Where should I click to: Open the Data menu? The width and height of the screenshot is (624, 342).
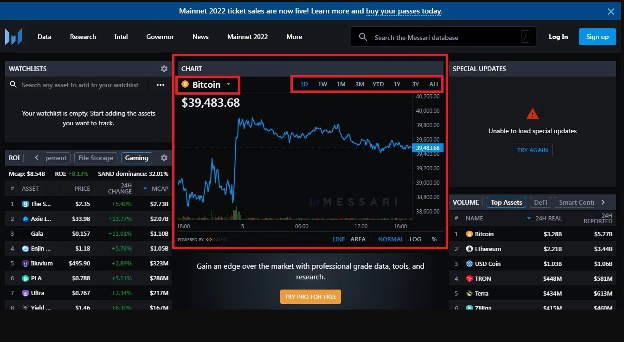tap(45, 37)
